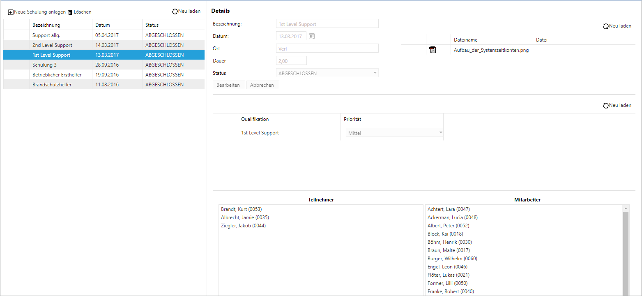Select participant Brandt, Kurt (0053)
The width and height of the screenshot is (642, 296).
pyautogui.click(x=241, y=209)
